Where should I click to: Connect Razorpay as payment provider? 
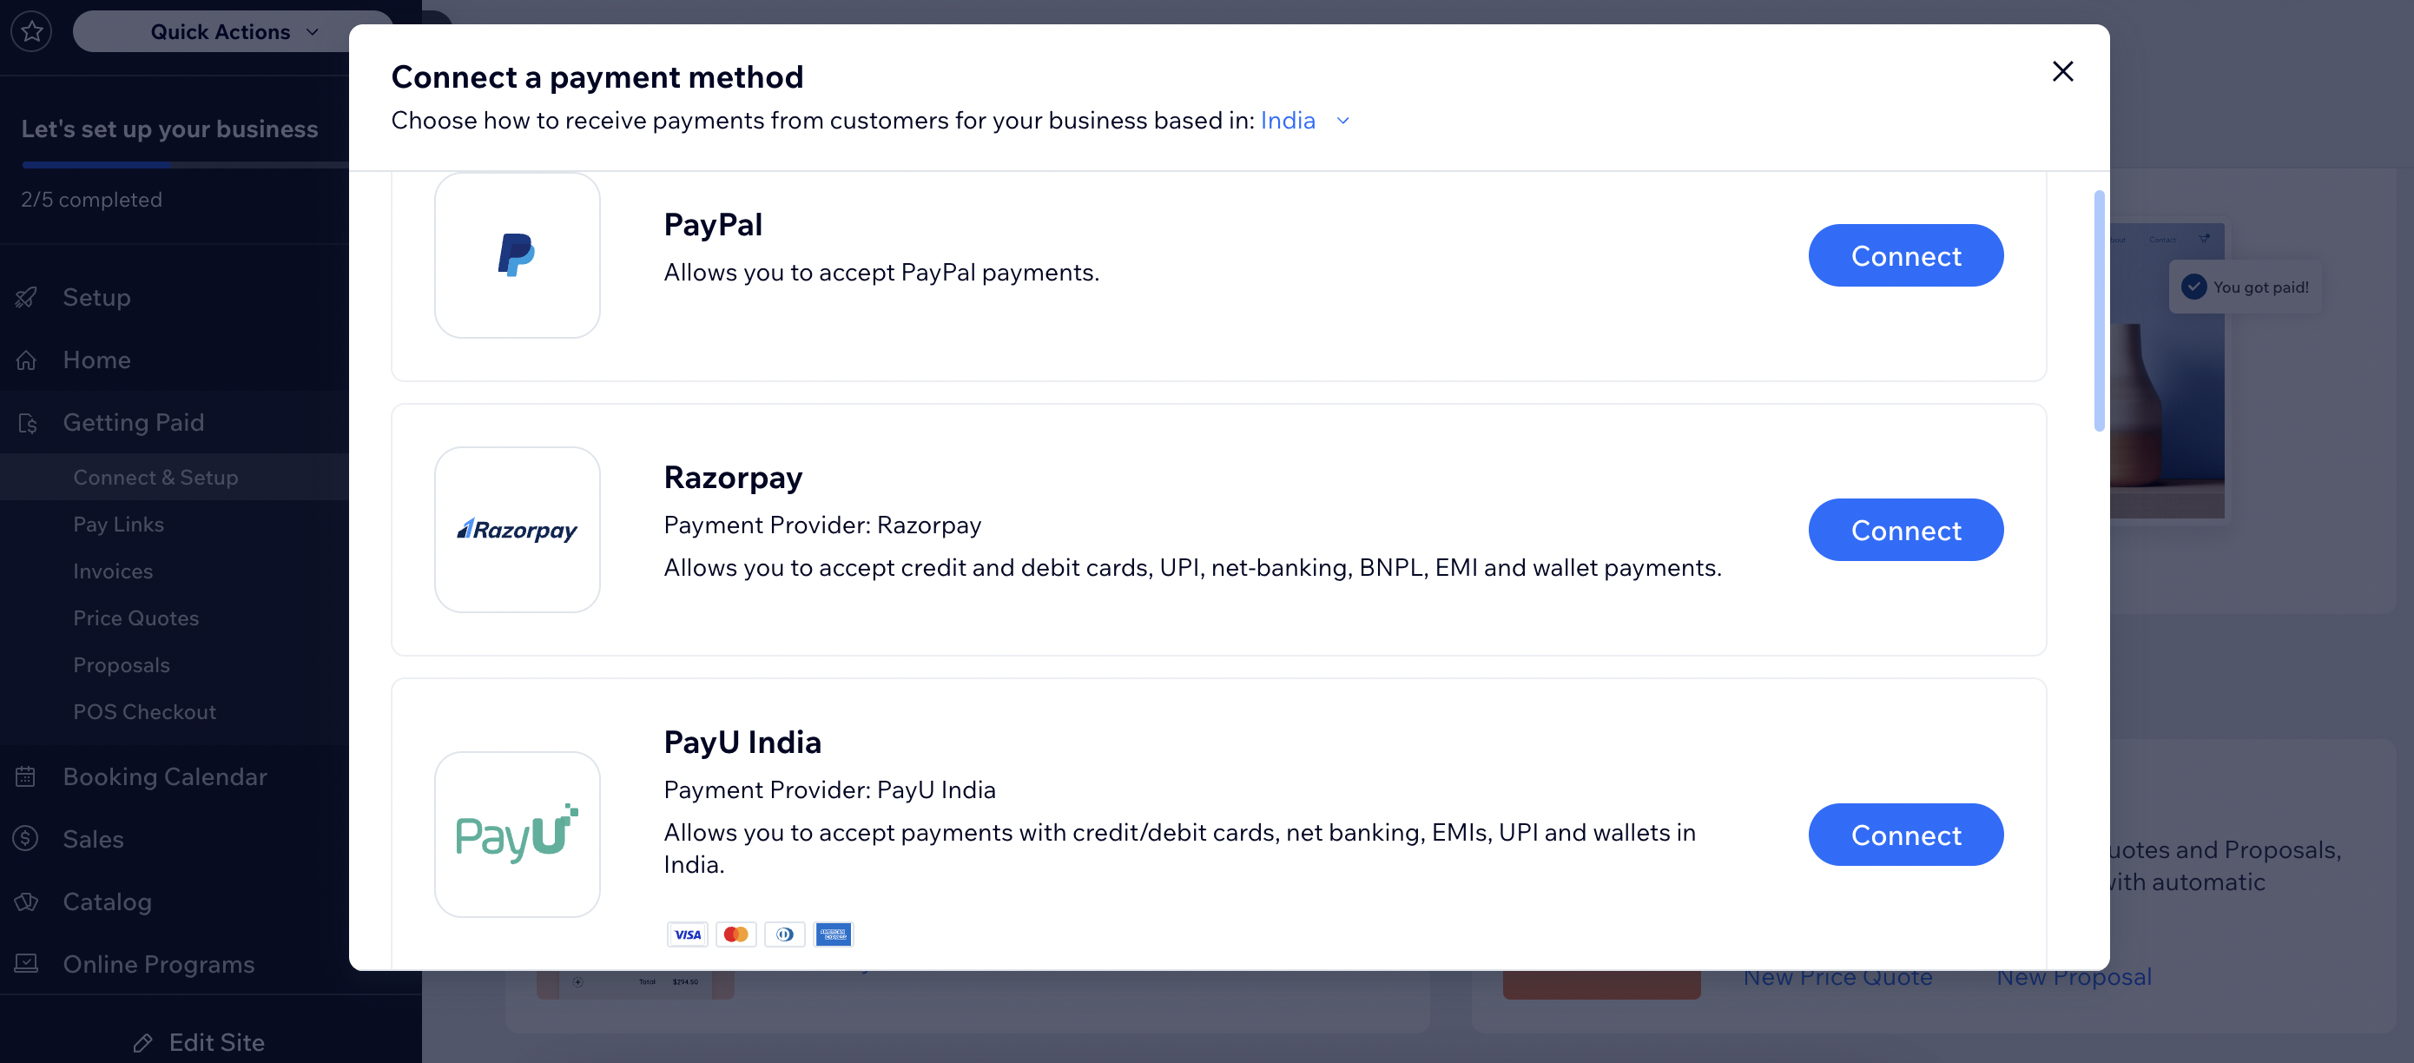(1905, 530)
